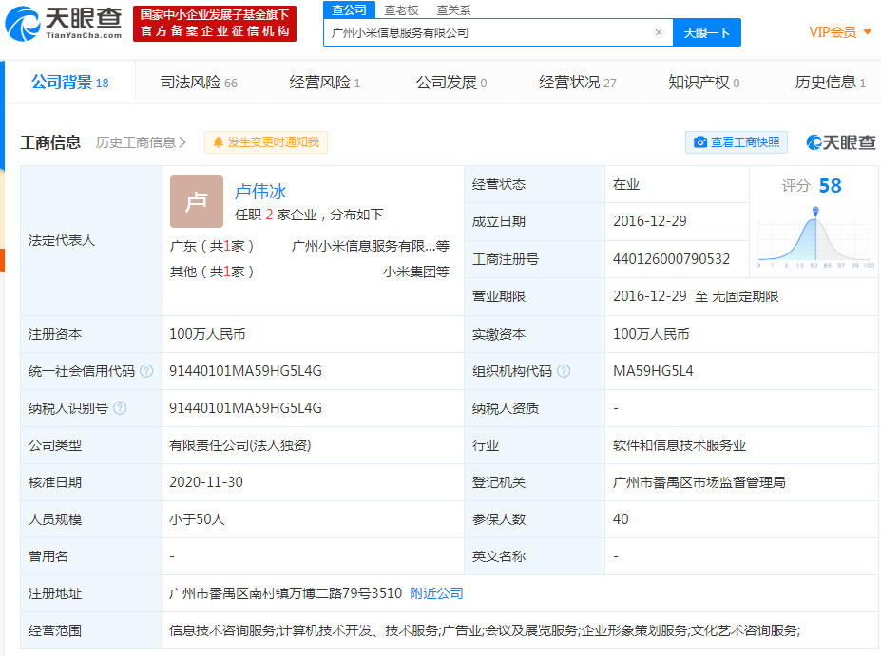Screen dimensions: 881x656
Task: Click the chevron next to 历史工商信息
Action: (x=182, y=142)
